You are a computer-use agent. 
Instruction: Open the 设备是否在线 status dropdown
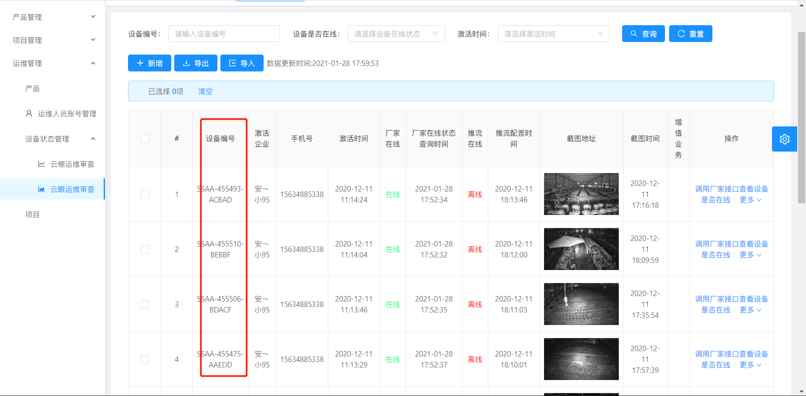coord(396,34)
